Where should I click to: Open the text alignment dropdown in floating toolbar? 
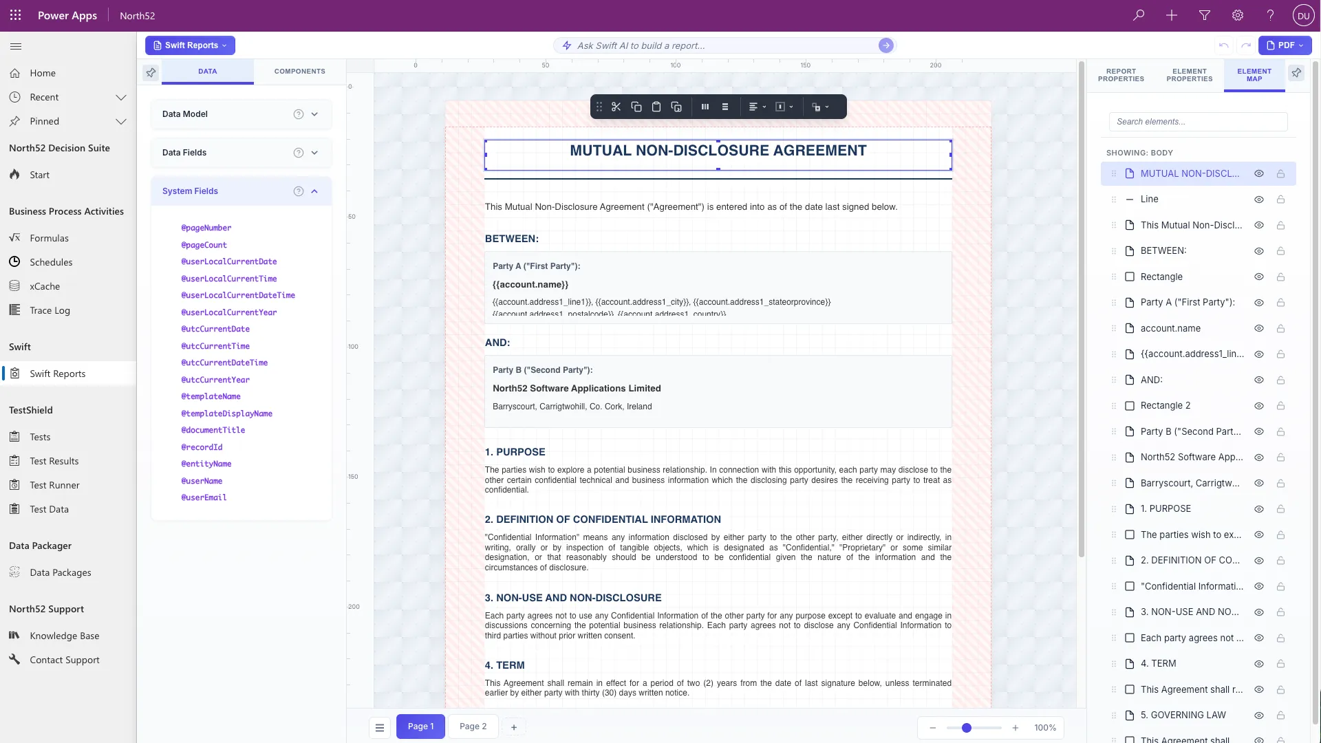(x=757, y=107)
